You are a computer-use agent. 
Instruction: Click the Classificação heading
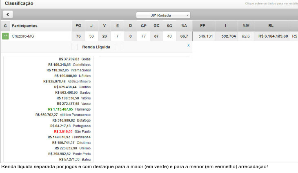[x=19, y=3]
